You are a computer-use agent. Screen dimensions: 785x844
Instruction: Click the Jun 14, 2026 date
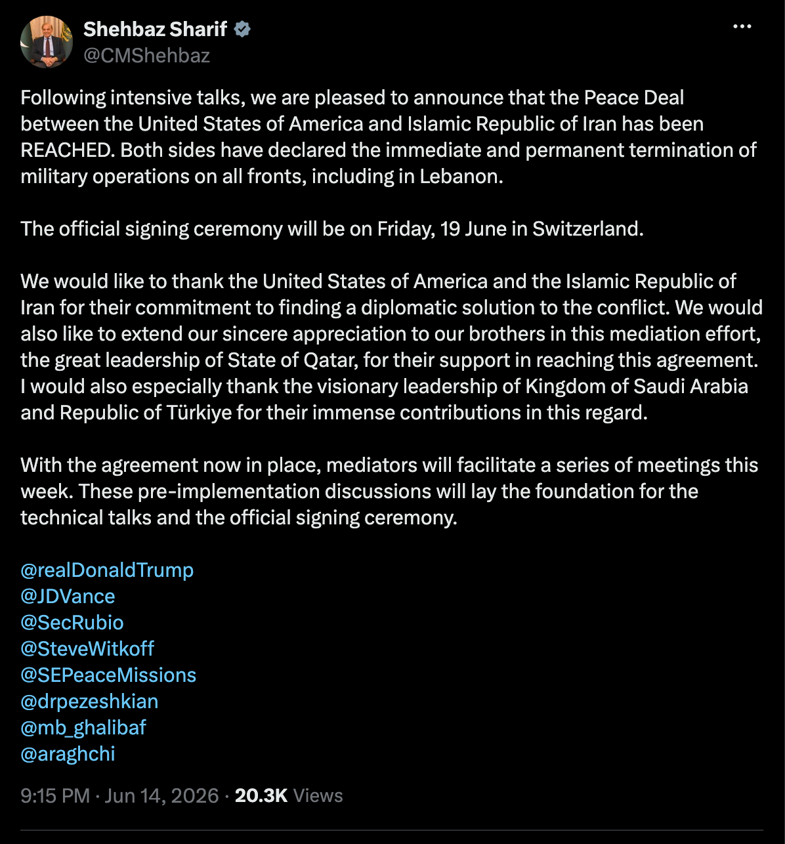pyautogui.click(x=161, y=795)
